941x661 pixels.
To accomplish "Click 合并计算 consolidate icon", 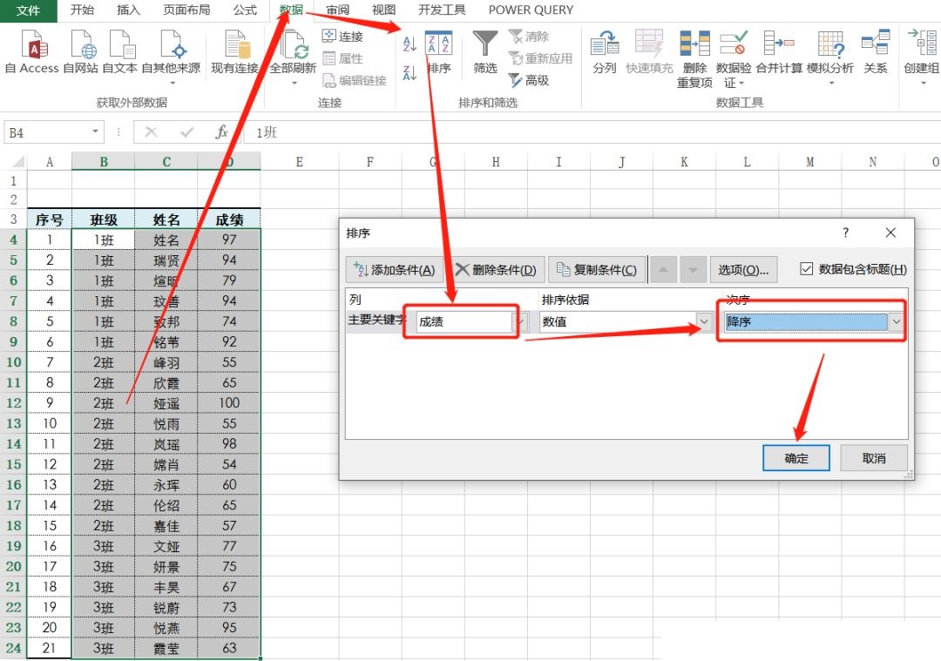I will coord(779,52).
